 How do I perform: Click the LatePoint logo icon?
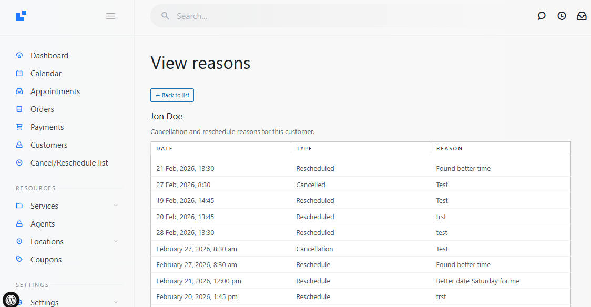tap(21, 16)
